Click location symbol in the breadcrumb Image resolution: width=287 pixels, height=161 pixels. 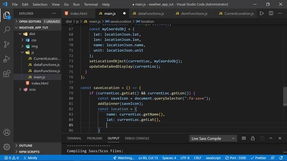145,21
